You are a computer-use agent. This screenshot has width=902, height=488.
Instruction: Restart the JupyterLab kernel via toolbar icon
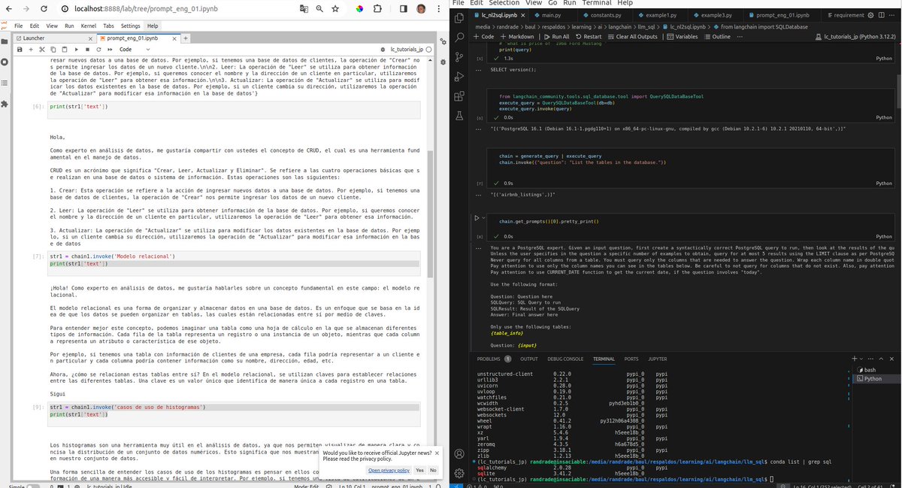(98, 49)
